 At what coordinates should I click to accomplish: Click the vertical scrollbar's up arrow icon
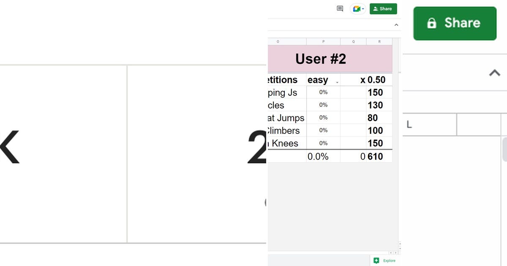click(400, 244)
